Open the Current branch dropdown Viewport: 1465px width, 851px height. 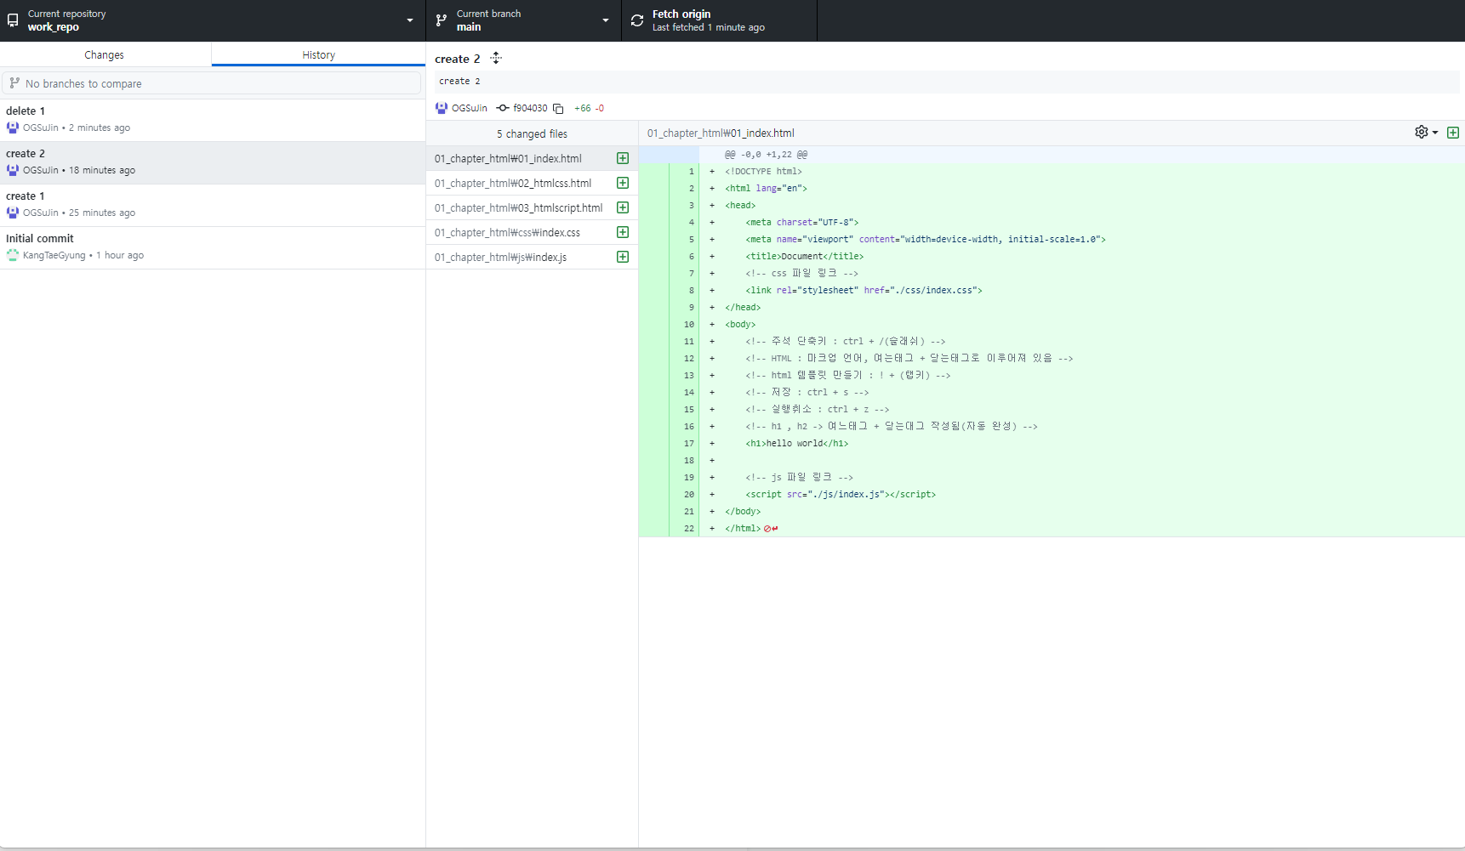click(x=522, y=20)
